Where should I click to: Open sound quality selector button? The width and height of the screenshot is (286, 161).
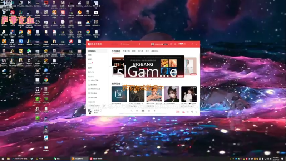click(178, 112)
